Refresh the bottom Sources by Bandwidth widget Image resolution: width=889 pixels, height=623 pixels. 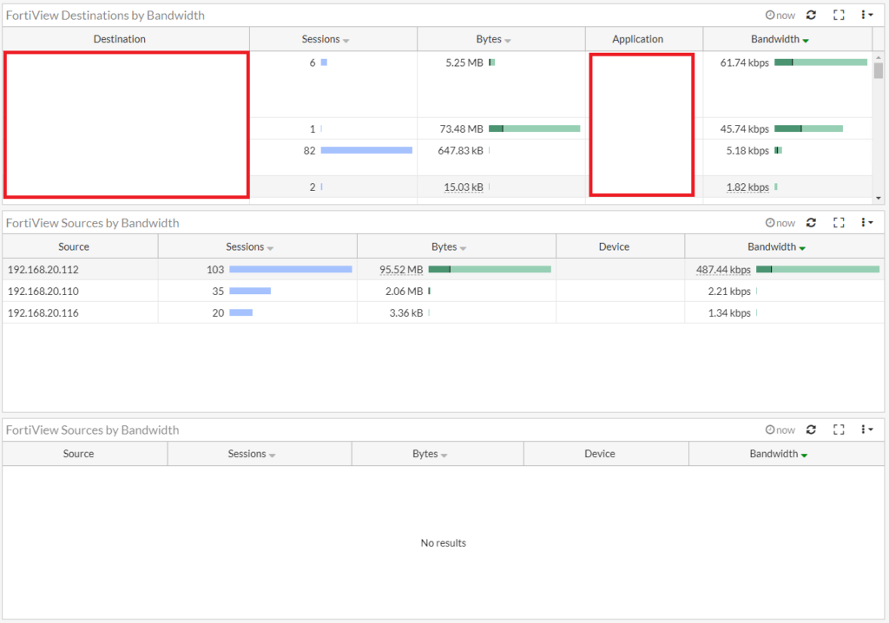tap(811, 430)
